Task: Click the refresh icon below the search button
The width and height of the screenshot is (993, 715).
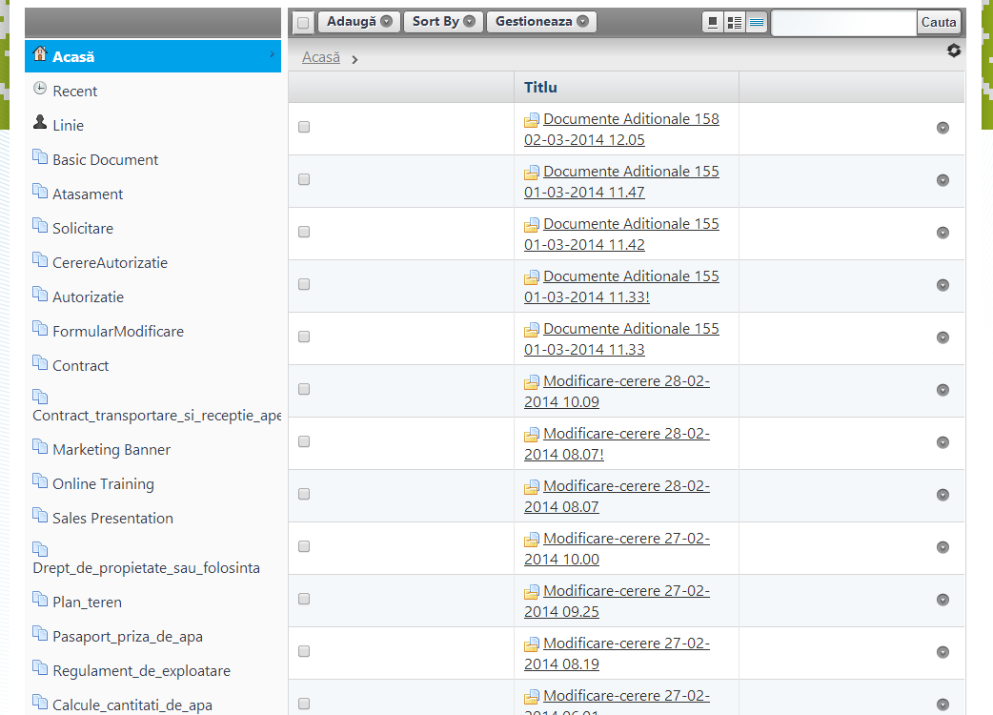Action: point(954,51)
